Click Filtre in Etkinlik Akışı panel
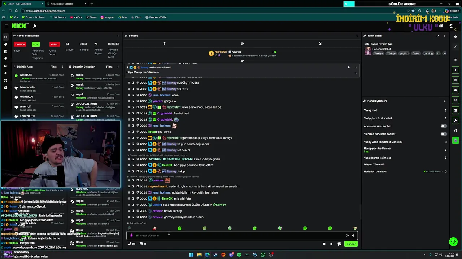 coord(53,67)
